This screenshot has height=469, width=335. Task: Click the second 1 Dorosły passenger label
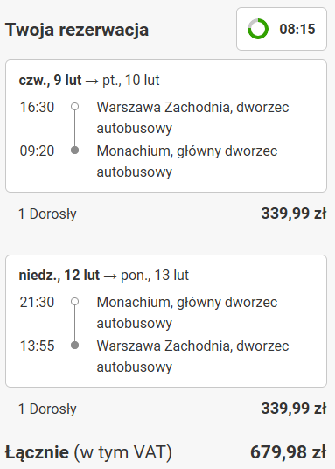(x=47, y=409)
